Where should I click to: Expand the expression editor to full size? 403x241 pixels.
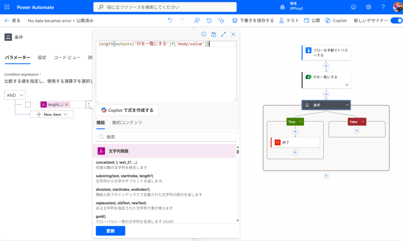pyautogui.click(x=224, y=34)
